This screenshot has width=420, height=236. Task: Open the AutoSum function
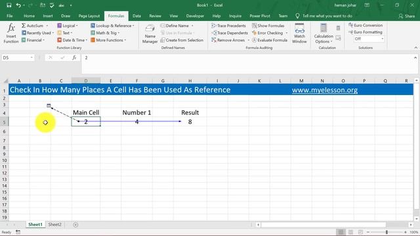click(35, 26)
